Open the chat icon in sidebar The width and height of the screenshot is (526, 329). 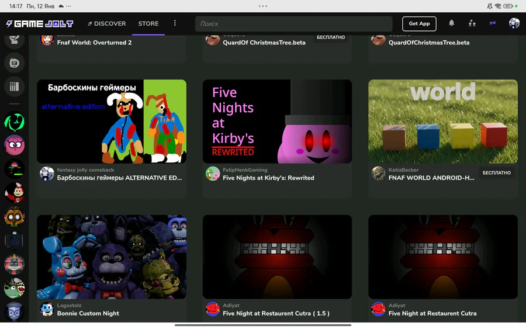pos(15,63)
